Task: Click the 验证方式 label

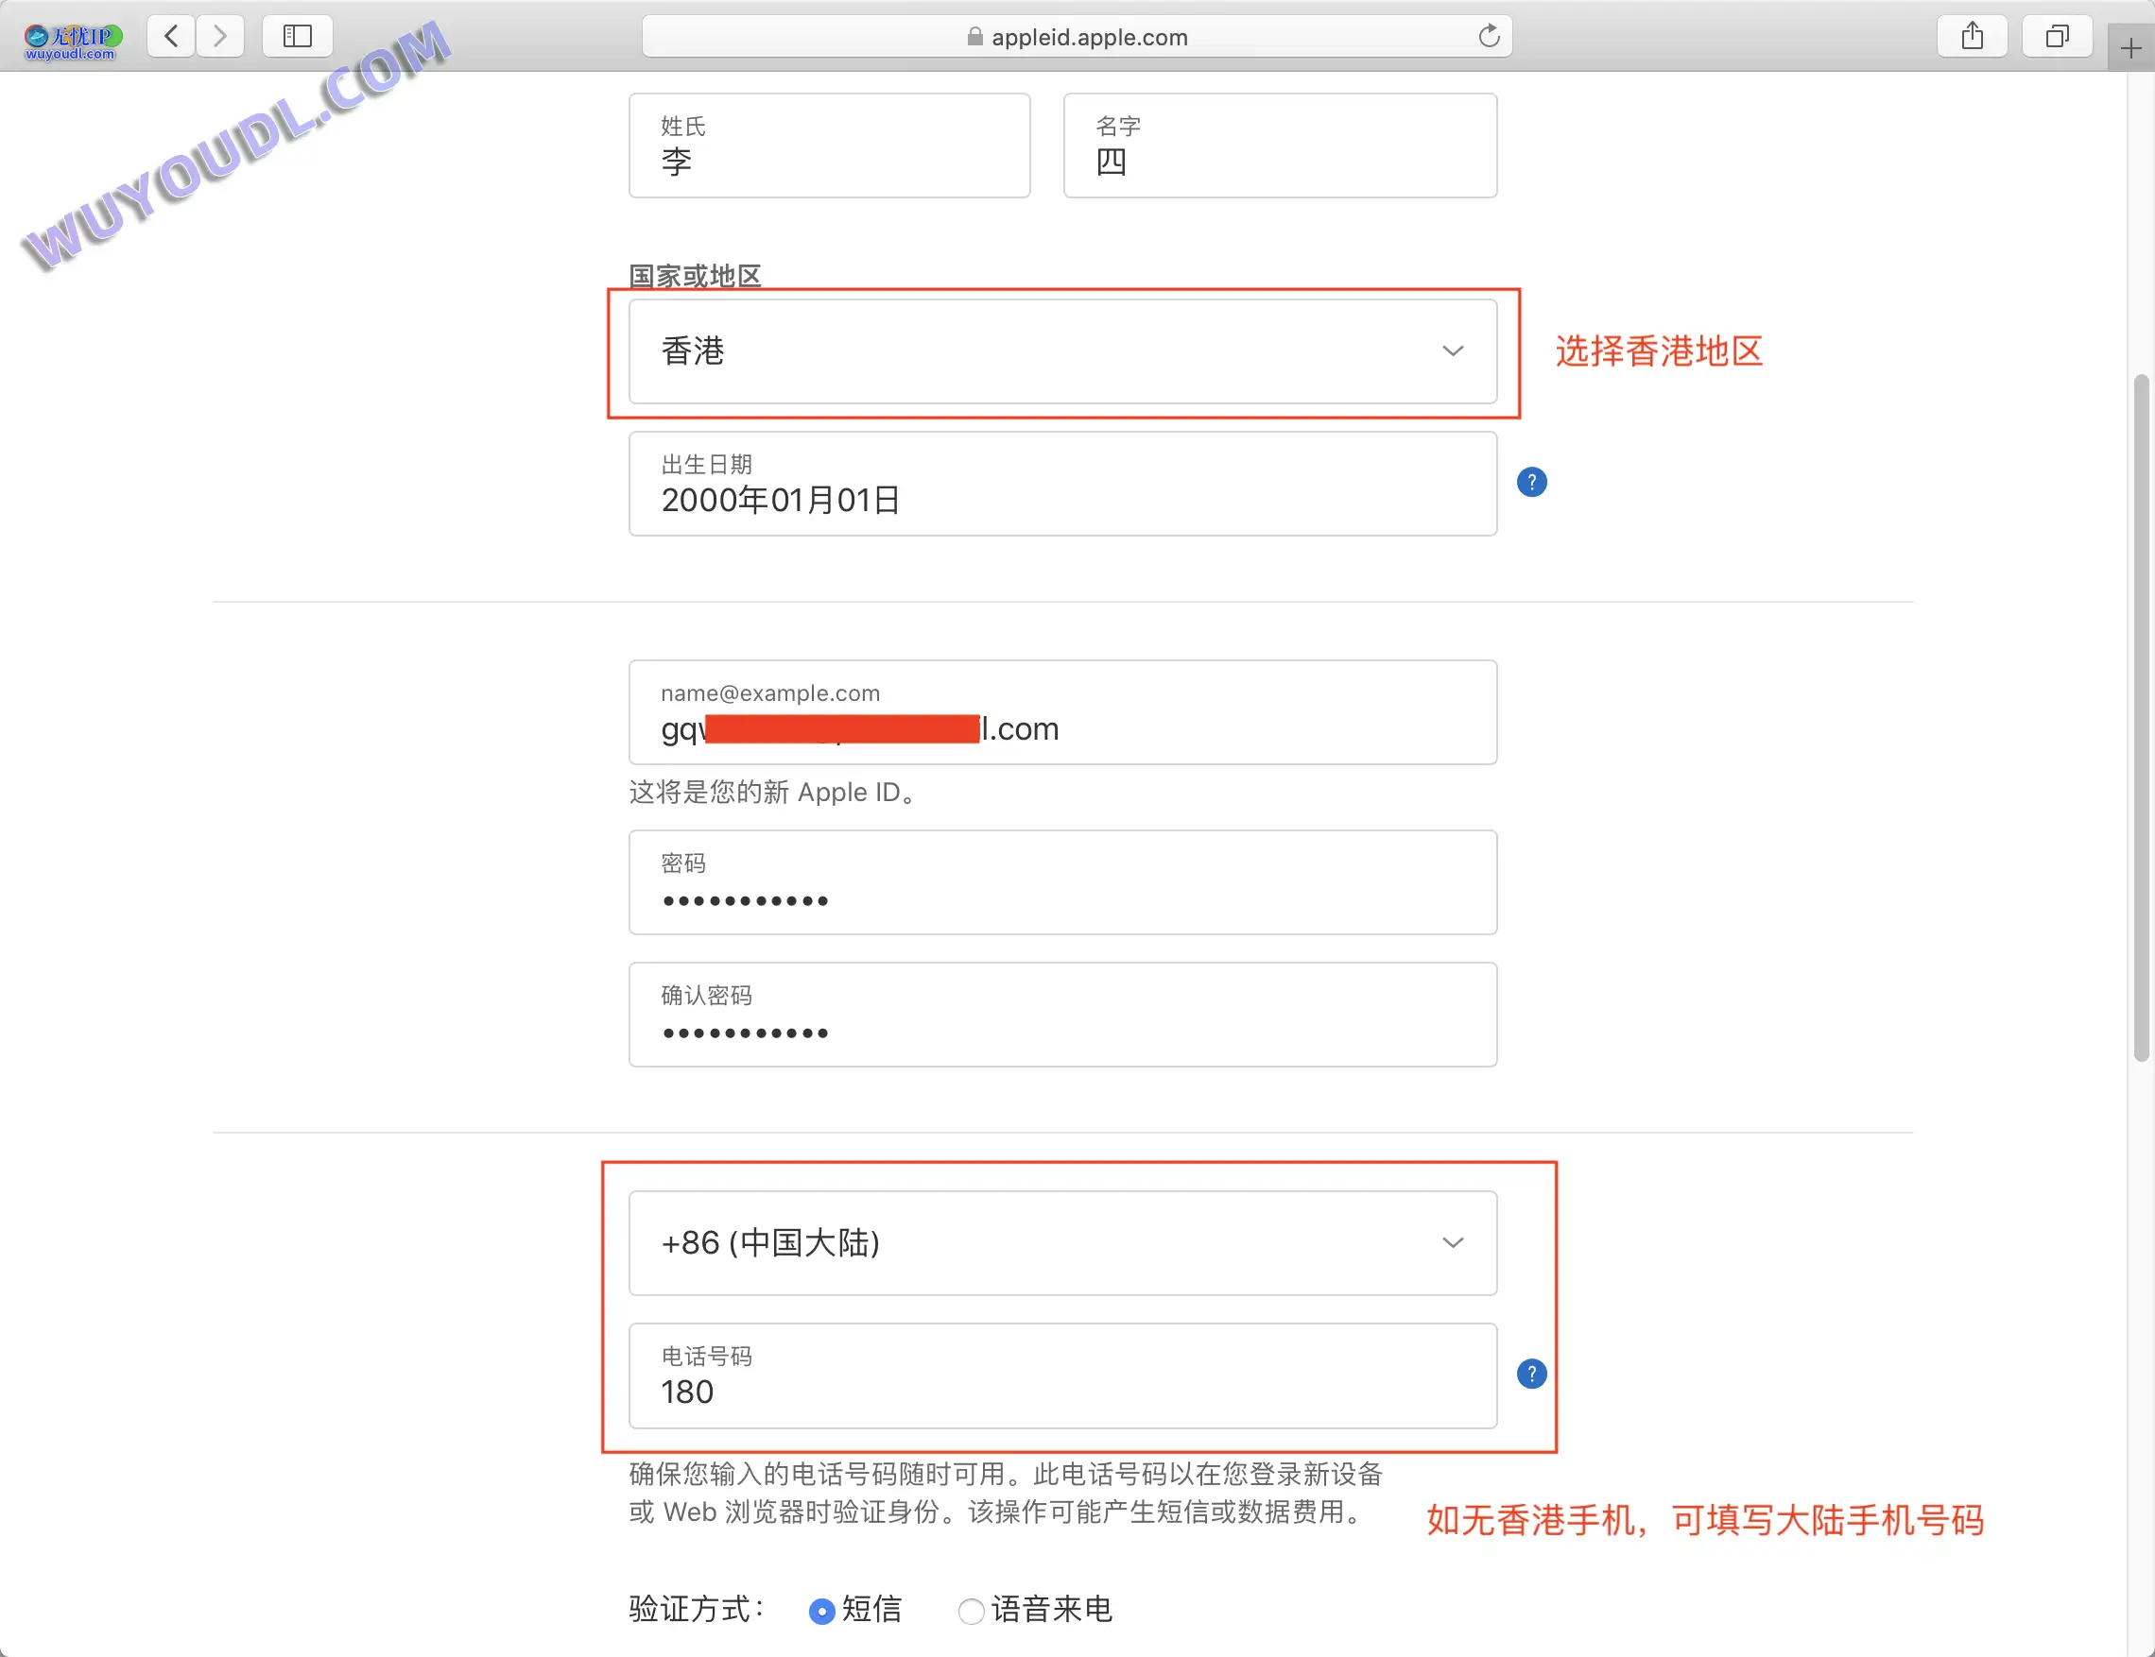Action: click(696, 1610)
